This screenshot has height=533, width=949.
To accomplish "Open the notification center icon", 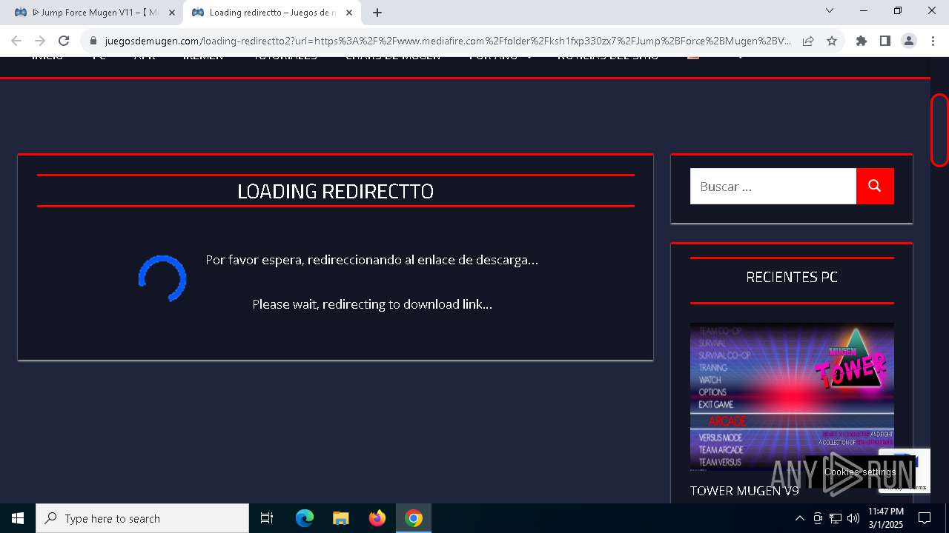I will pos(925,518).
